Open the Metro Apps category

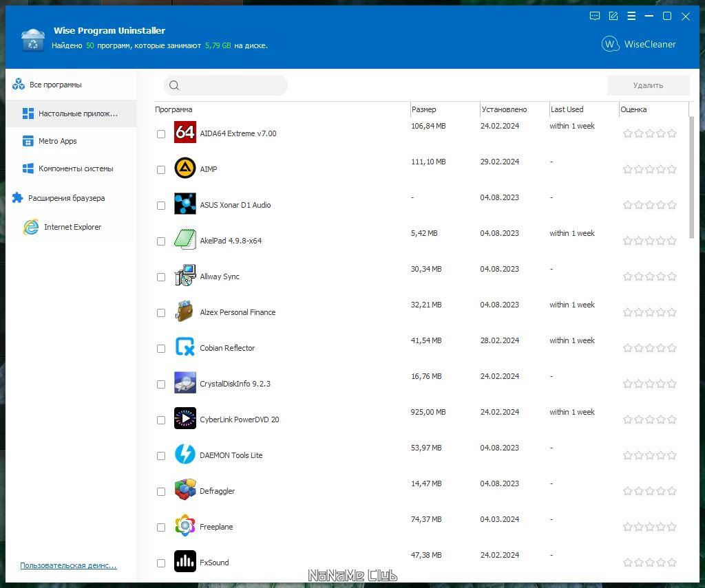58,141
